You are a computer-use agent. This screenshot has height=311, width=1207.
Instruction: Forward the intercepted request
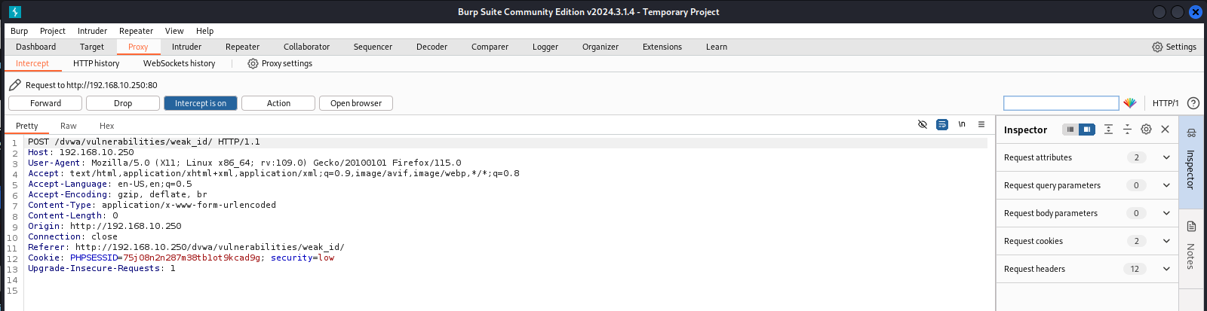click(46, 103)
